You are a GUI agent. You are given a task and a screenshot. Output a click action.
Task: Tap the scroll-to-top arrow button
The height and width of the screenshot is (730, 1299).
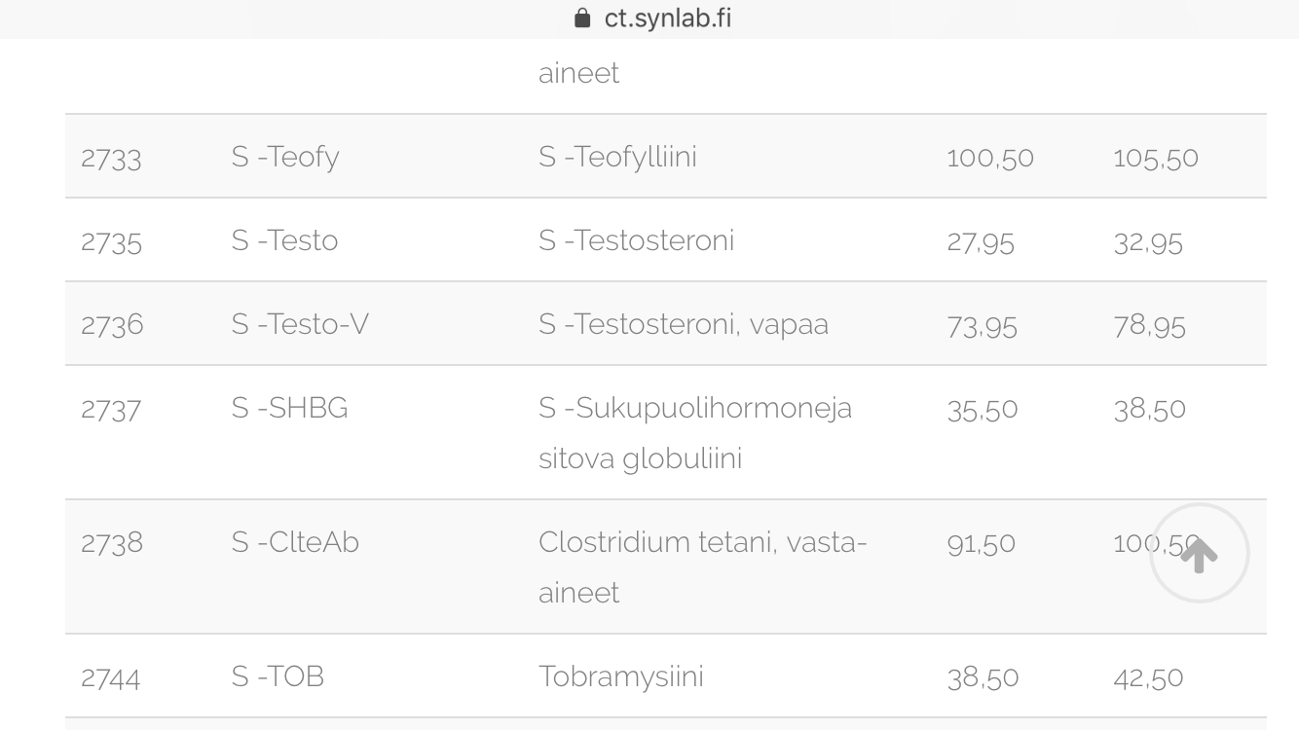coord(1199,553)
